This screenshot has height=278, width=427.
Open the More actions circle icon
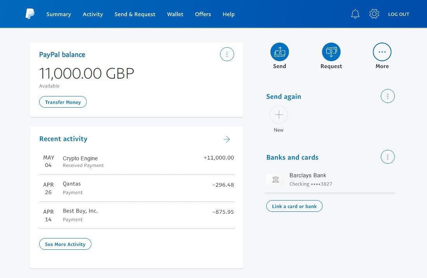click(382, 52)
